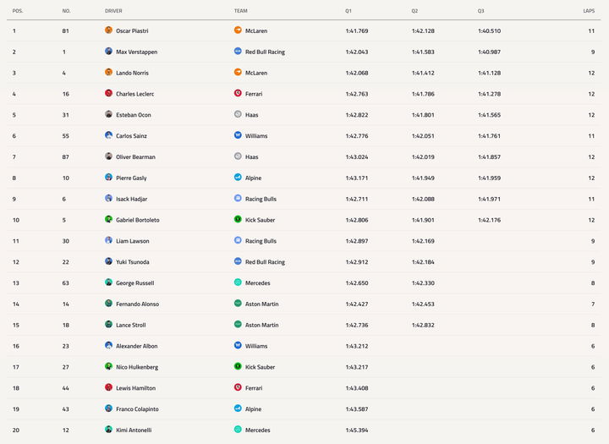This screenshot has height=444, width=609.
Task: Click the Alpine logo next to Pierre Gasly
Action: [x=238, y=177]
